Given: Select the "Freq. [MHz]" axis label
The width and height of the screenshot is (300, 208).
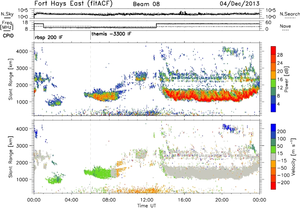Looking at the screenshot, I should (7, 26).
